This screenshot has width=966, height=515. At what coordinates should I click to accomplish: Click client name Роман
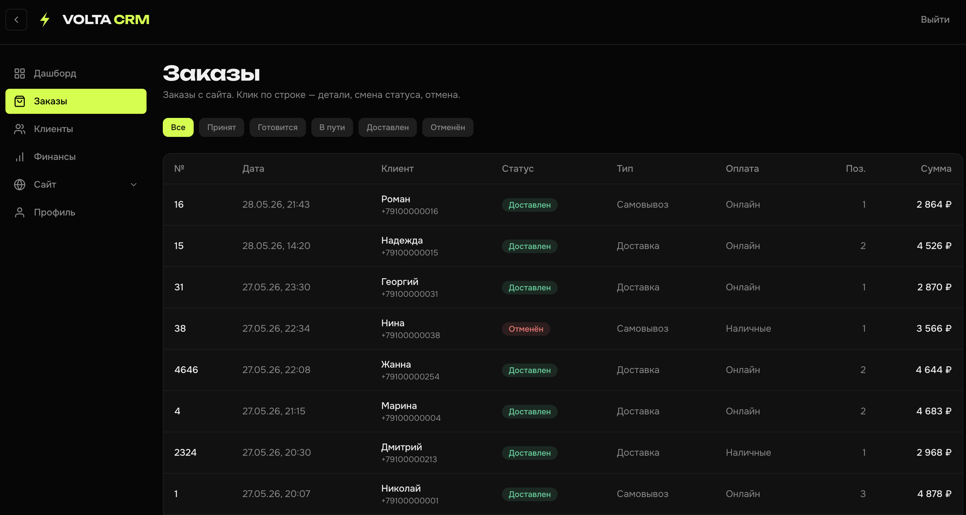pyautogui.click(x=395, y=199)
